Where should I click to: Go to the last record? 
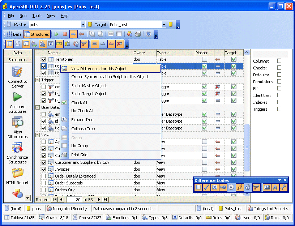(106, 200)
